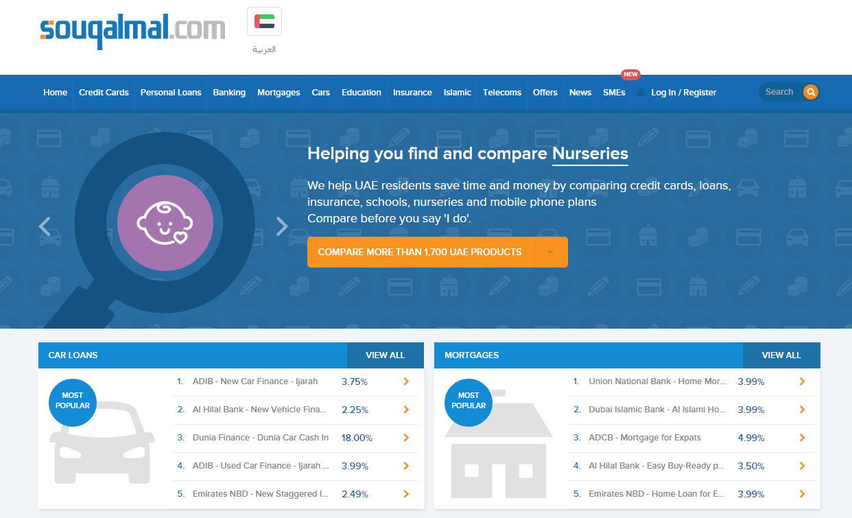
Task: Select Dunia Finance - Dunia Car Cash In
Action: (x=261, y=438)
